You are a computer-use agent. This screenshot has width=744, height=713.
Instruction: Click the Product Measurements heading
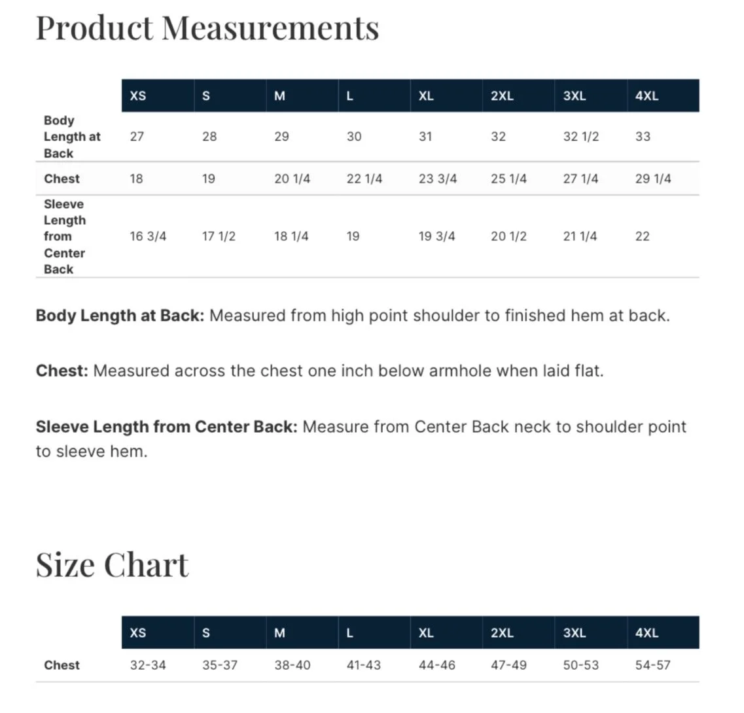point(207,28)
